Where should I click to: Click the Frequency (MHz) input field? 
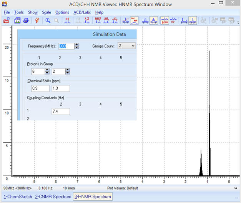click(x=66, y=46)
